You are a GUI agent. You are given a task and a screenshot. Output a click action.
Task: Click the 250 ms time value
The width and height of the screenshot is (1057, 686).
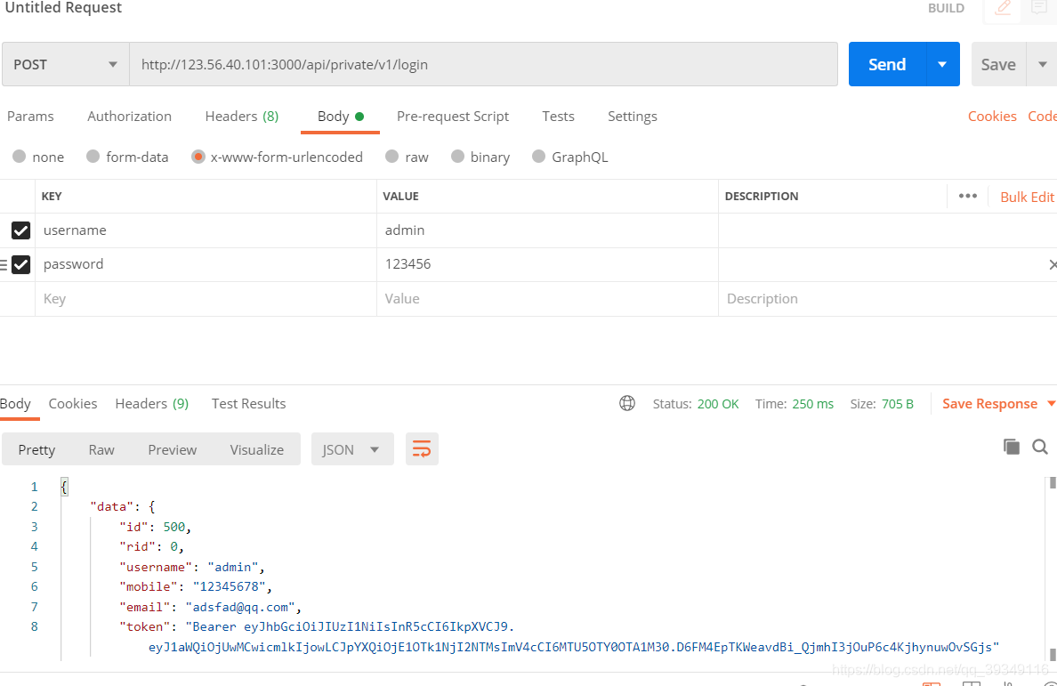pyautogui.click(x=813, y=404)
